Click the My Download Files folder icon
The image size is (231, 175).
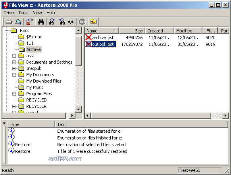point(21,81)
